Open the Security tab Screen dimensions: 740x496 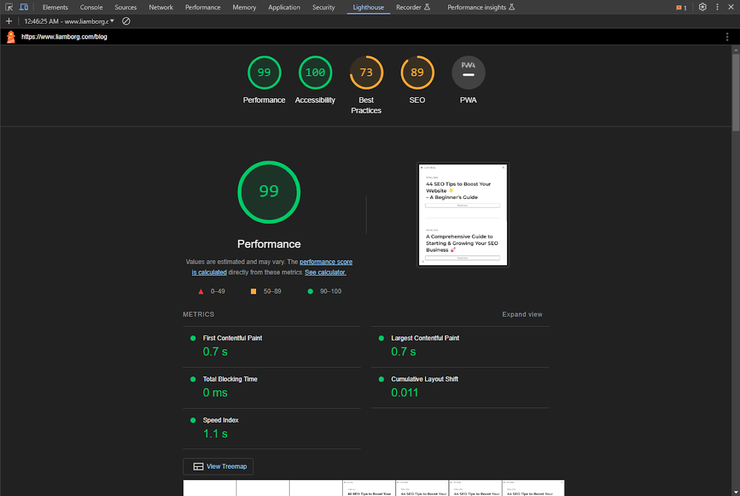pos(324,7)
